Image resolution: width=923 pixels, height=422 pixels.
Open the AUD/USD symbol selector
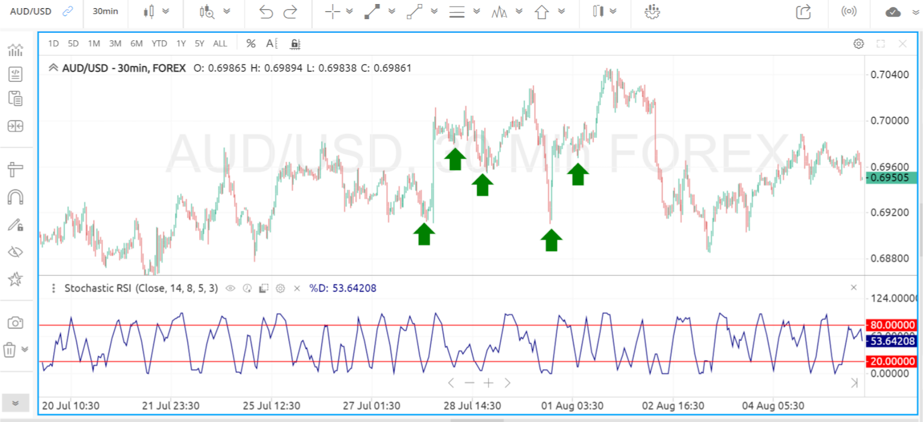coord(31,12)
